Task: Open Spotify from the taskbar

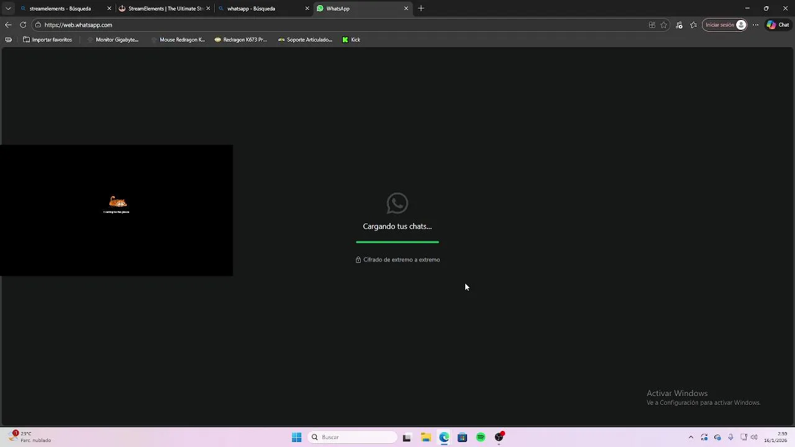Action: pos(481,437)
